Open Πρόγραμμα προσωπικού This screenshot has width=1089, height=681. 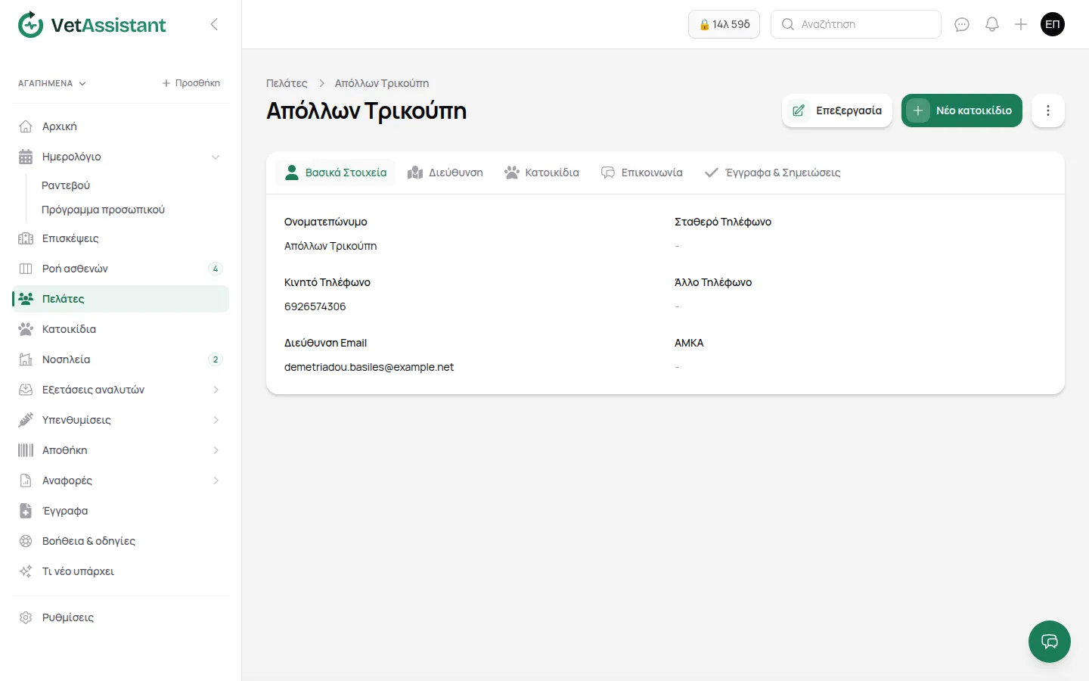tap(103, 210)
